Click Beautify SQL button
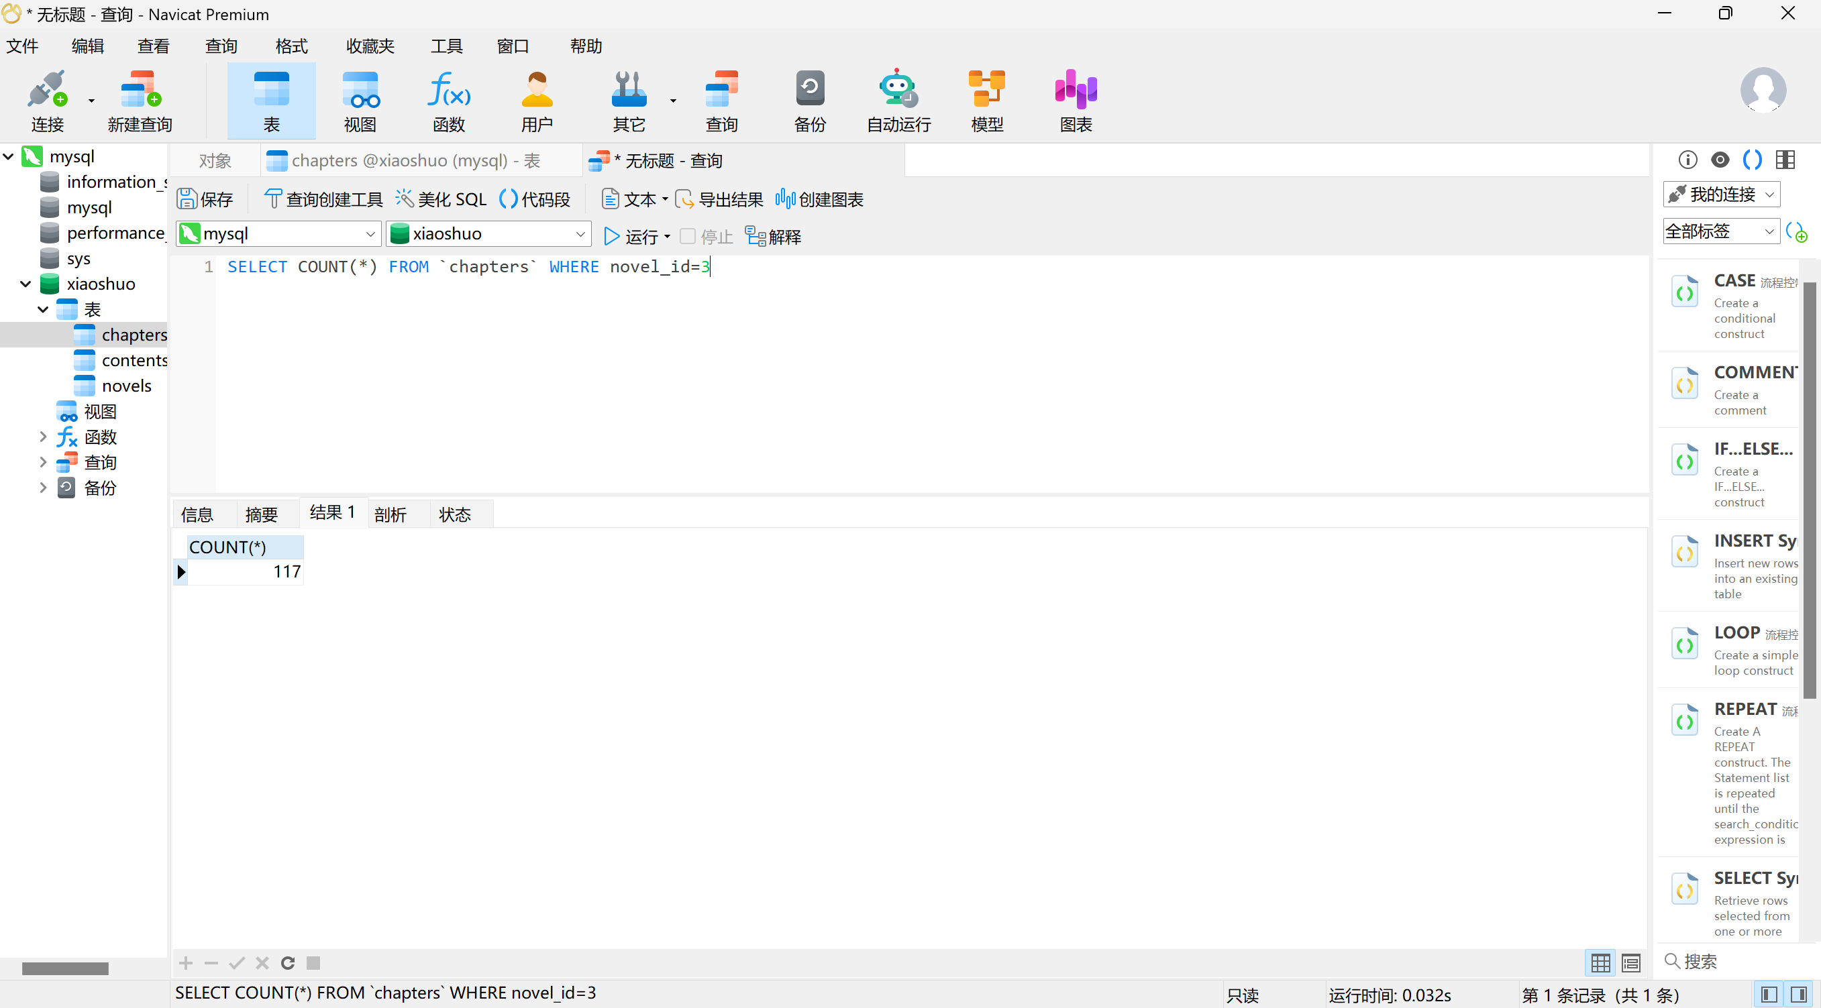The height and width of the screenshot is (1008, 1821). coord(441,199)
